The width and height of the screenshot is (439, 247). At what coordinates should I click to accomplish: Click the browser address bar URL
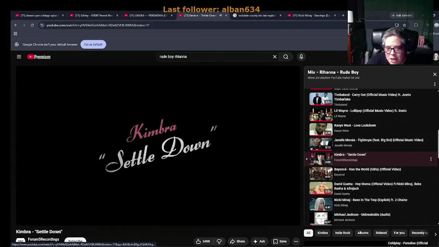tap(98, 25)
